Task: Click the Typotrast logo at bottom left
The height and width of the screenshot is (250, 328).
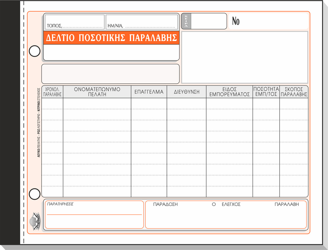Action: (34, 221)
